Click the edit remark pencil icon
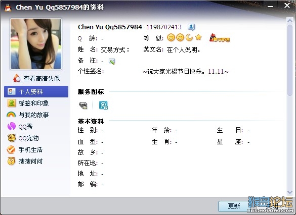 click(112, 62)
